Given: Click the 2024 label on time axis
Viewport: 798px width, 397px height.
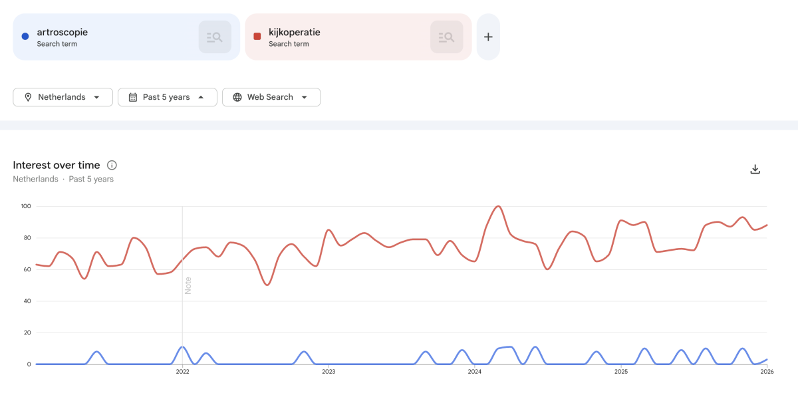Looking at the screenshot, I should click(474, 372).
